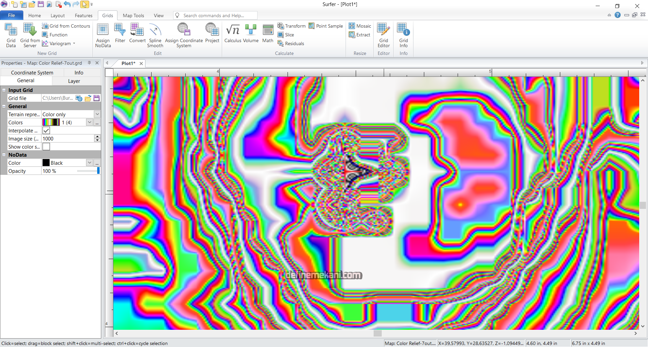Image resolution: width=648 pixels, height=347 pixels.
Task: Expand the NoData Color dropdown
Action: click(x=89, y=163)
